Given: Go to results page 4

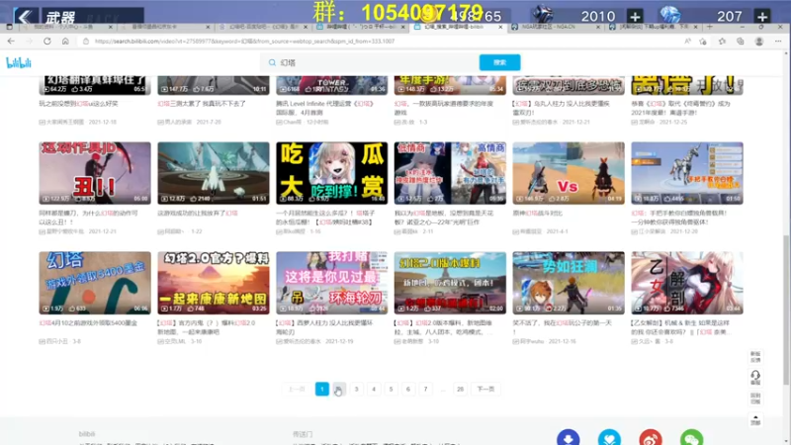Looking at the screenshot, I should 374,389.
